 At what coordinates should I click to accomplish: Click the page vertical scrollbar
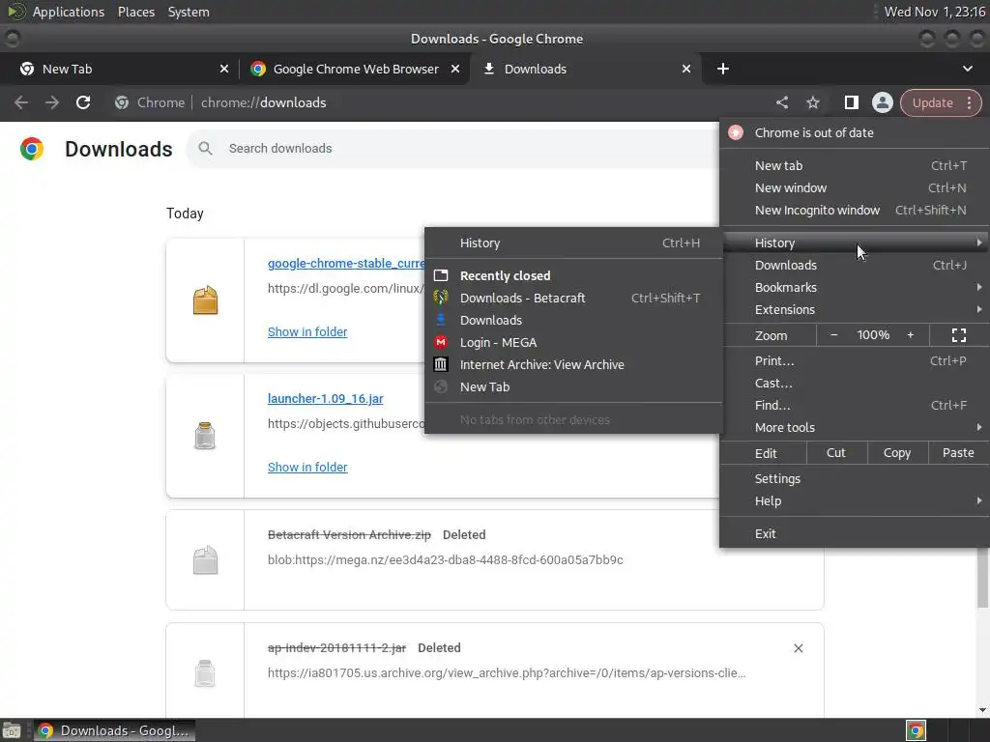point(982,578)
